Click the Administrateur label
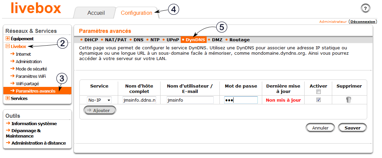The width and height of the screenshot is (382, 158). 333,21
